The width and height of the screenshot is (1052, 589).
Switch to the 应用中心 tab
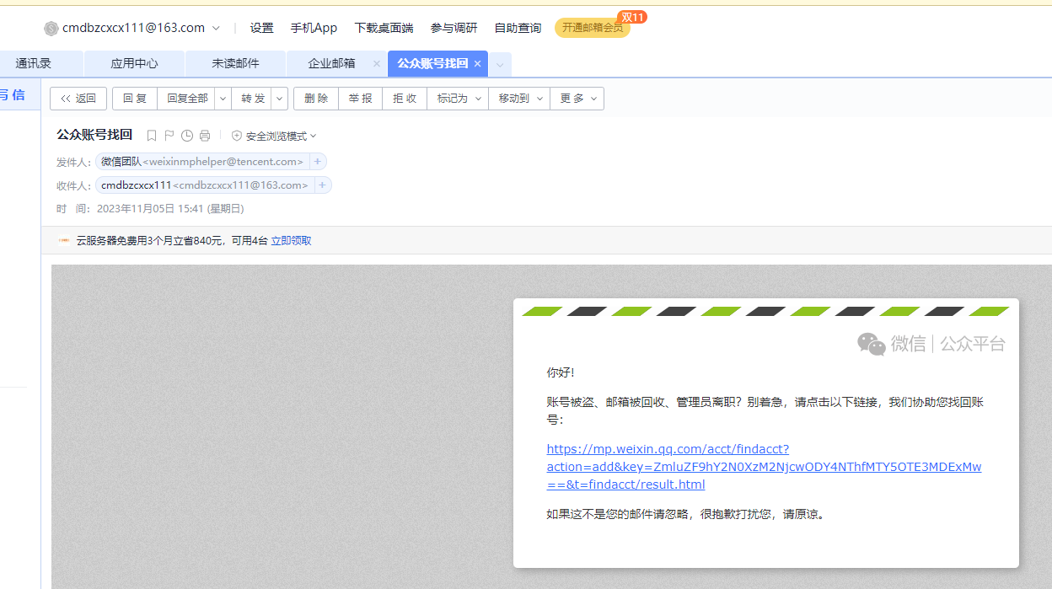click(x=134, y=63)
